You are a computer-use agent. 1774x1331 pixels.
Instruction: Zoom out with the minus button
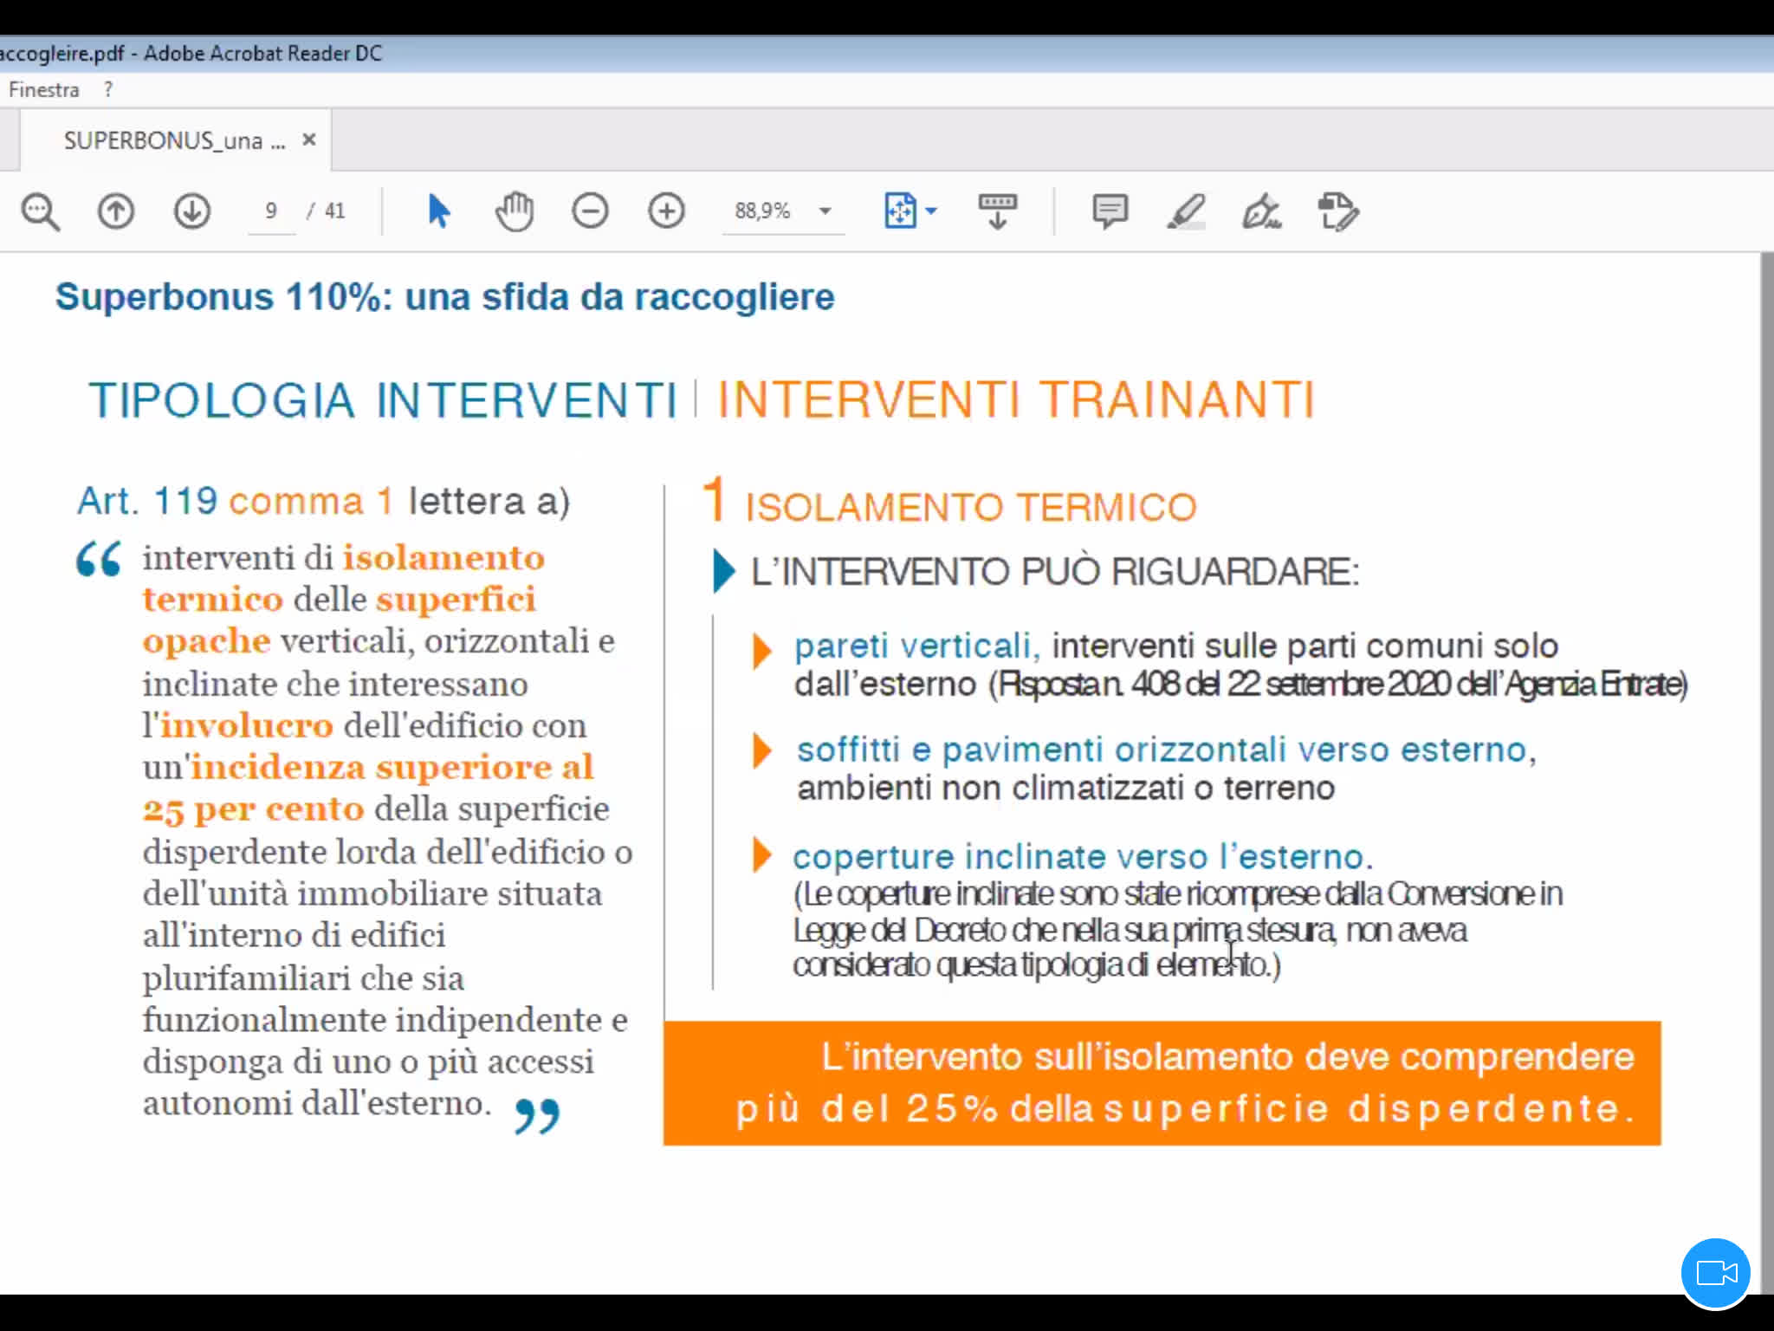pos(590,211)
